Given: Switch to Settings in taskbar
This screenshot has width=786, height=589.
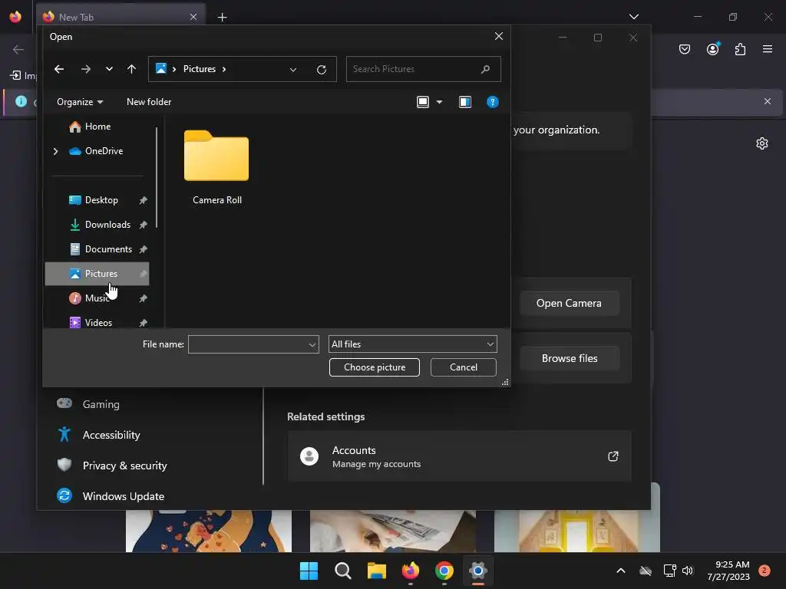Looking at the screenshot, I should point(478,571).
